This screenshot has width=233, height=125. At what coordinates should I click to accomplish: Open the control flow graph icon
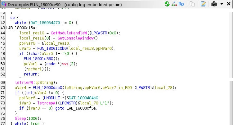click(x=174, y=4)
